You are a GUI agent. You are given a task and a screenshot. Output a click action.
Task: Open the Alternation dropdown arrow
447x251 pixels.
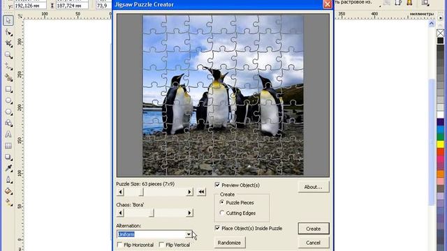(189, 234)
